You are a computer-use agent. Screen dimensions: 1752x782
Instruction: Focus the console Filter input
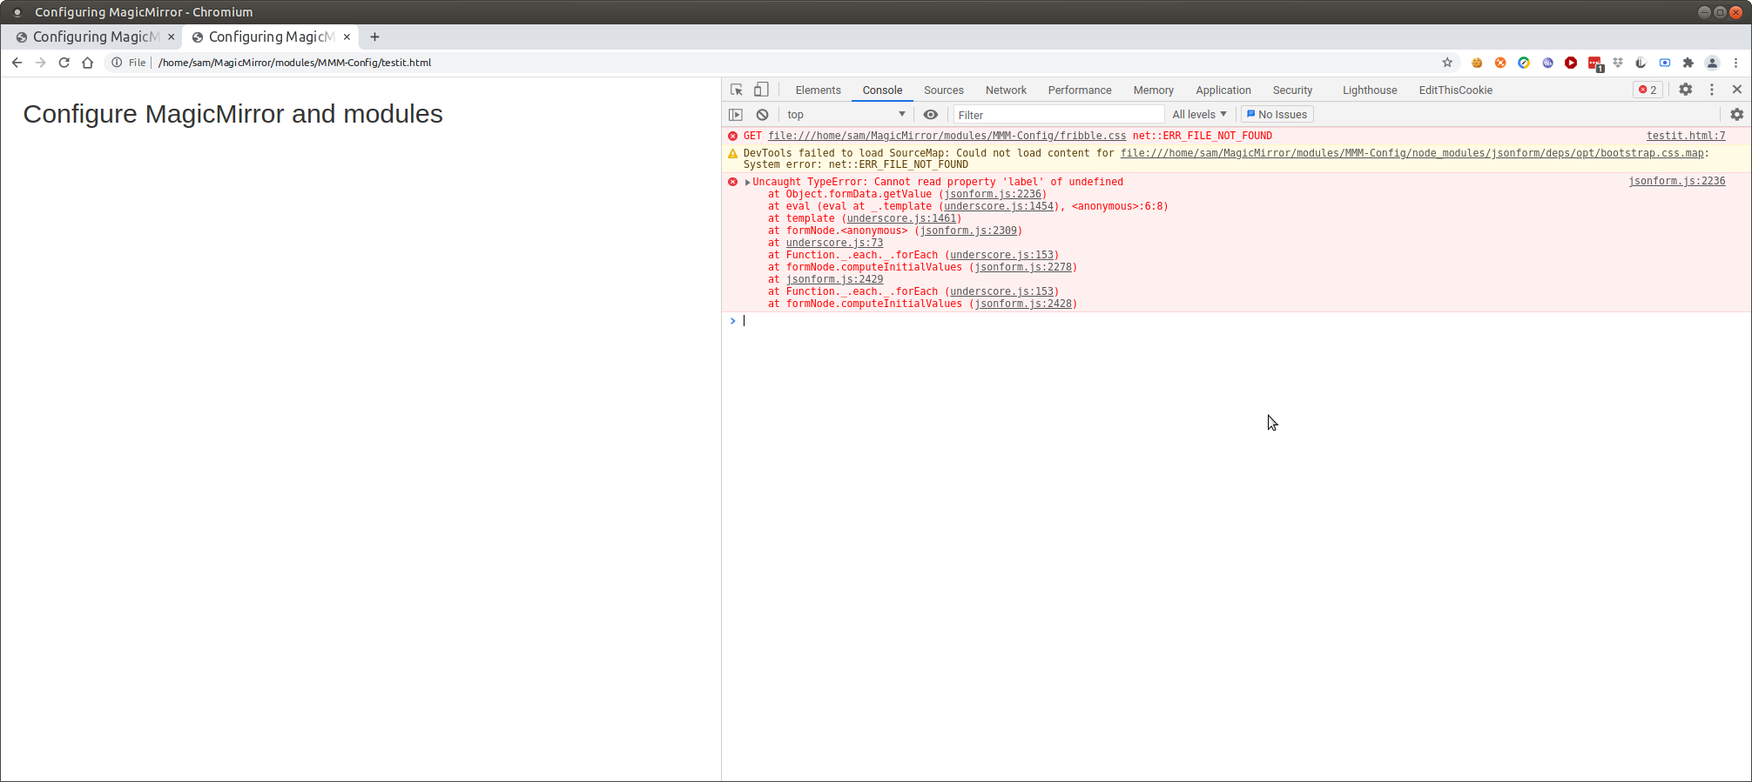click(x=1059, y=115)
